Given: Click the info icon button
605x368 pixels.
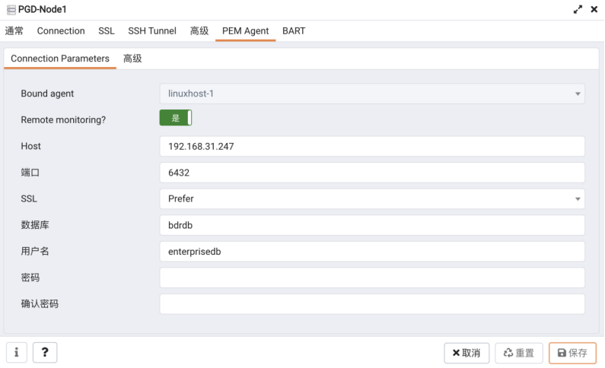Looking at the screenshot, I should 17,353.
